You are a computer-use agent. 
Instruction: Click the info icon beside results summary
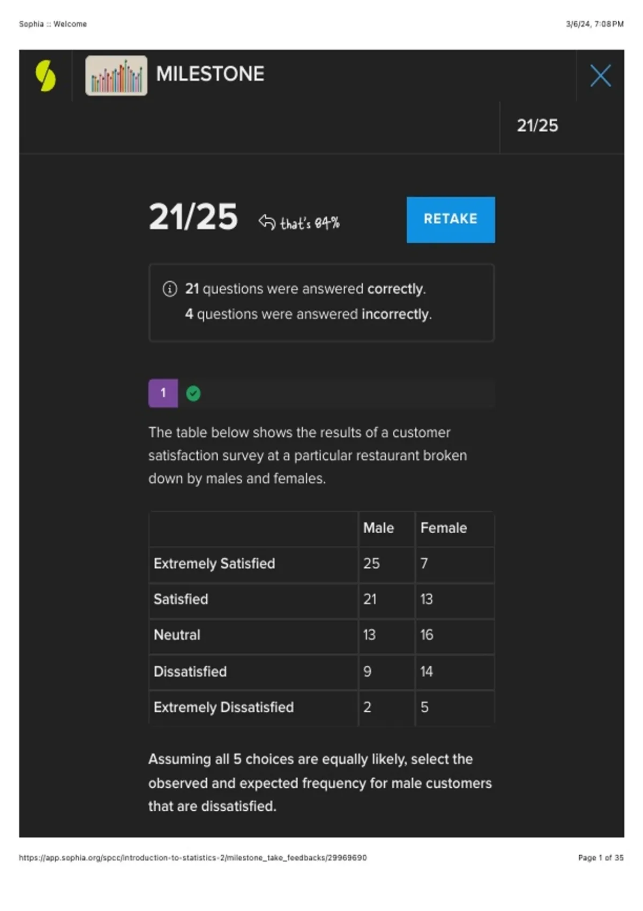(169, 289)
